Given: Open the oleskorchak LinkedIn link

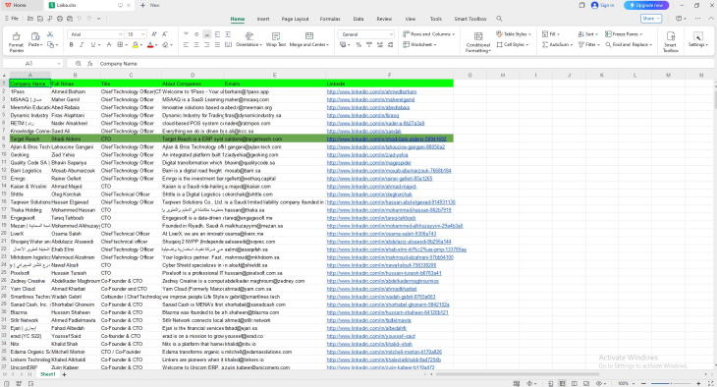Looking at the screenshot, I should (x=369, y=194).
